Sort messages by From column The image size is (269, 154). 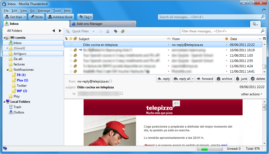[198, 39]
